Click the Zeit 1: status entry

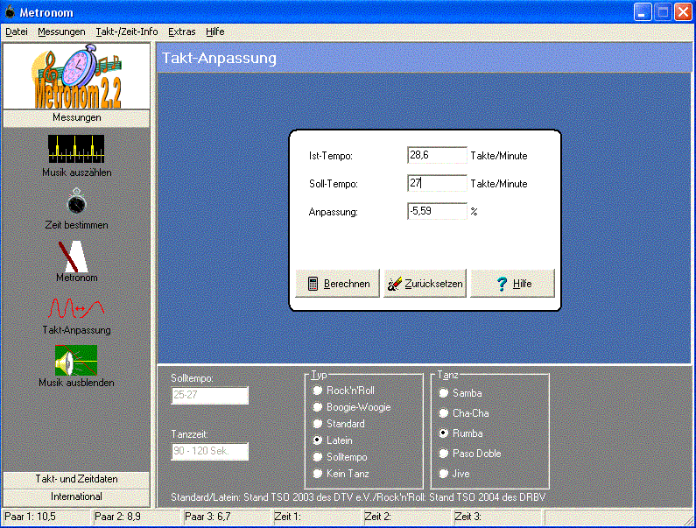[317, 517]
